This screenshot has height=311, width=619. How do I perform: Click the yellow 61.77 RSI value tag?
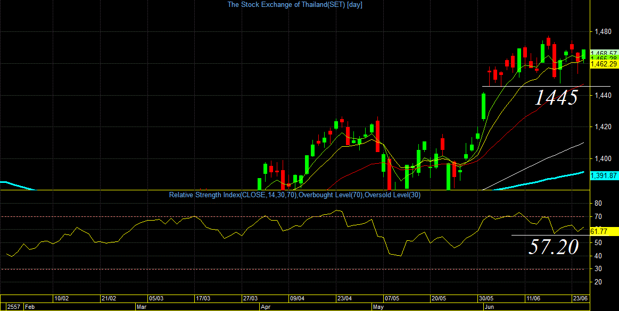604,232
